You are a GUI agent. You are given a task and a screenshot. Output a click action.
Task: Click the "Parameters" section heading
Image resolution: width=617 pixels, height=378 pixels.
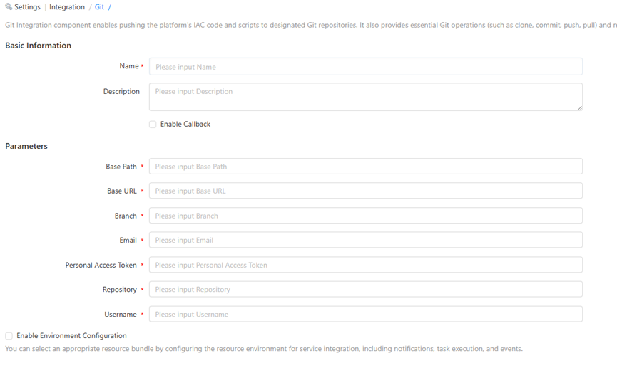pyautogui.click(x=26, y=146)
